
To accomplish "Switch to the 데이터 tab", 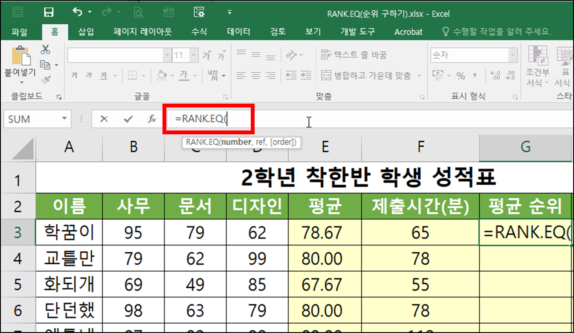I will pos(238,32).
